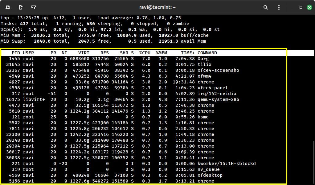Viewport: 315px width, 185px height.
Task: Click the window title ravi@tecmint
Action: tap(157, 7)
